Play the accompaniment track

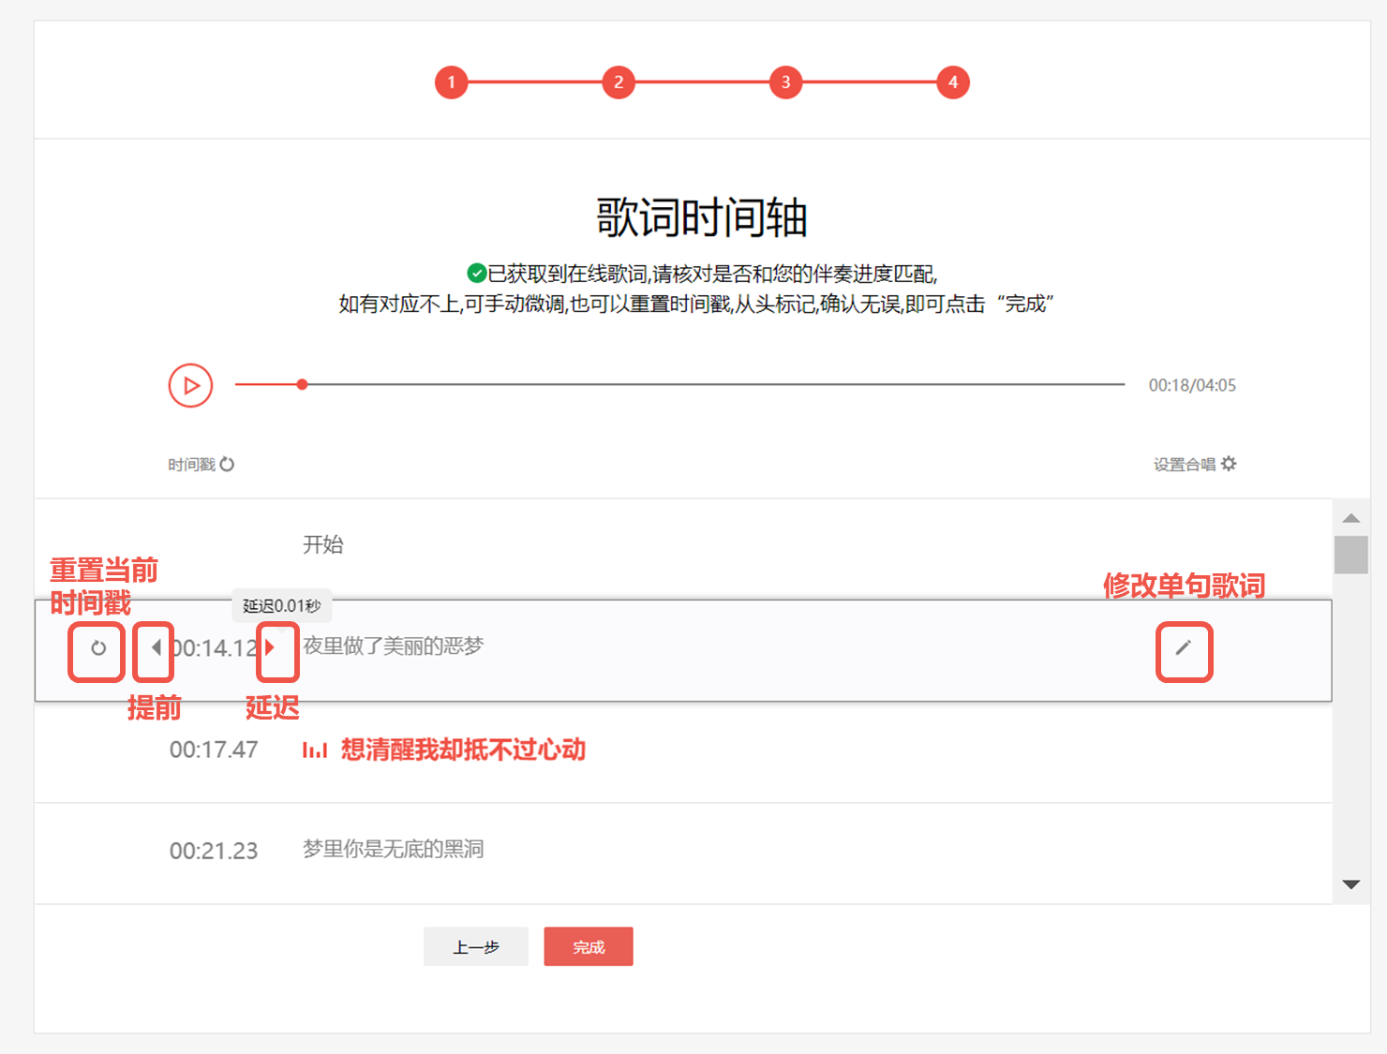[190, 385]
